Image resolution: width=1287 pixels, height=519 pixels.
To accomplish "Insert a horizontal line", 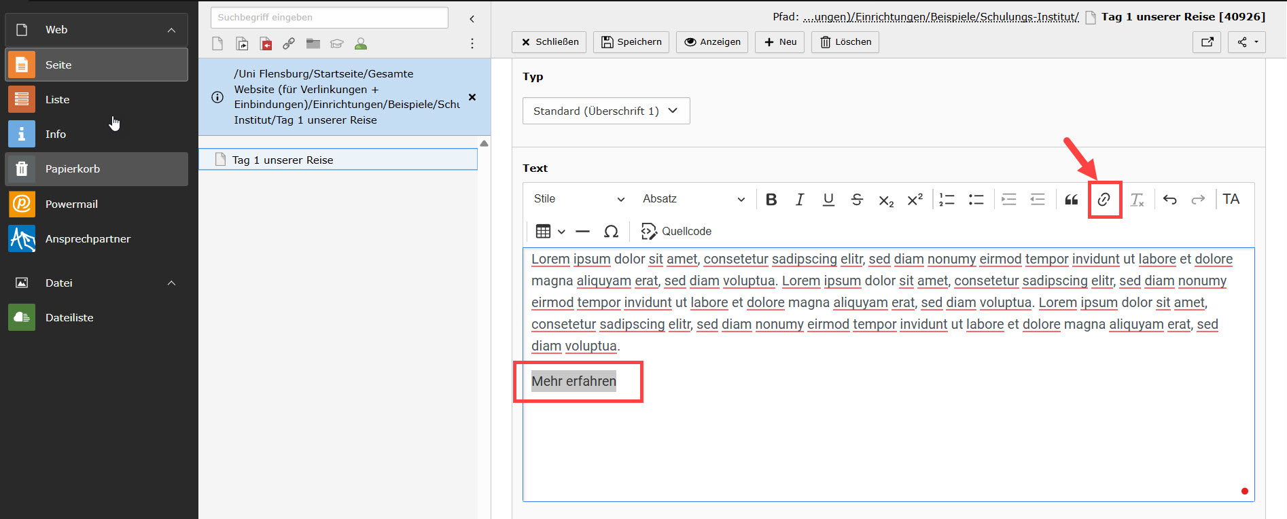I will [582, 232].
